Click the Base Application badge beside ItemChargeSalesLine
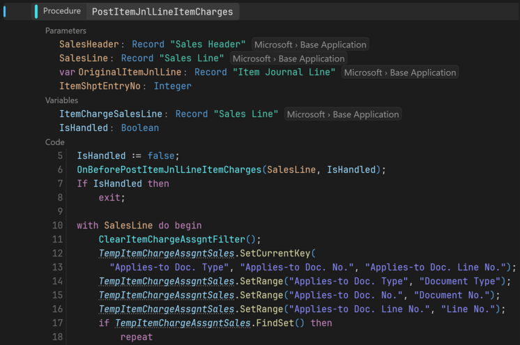The image size is (520, 345). coord(343,114)
